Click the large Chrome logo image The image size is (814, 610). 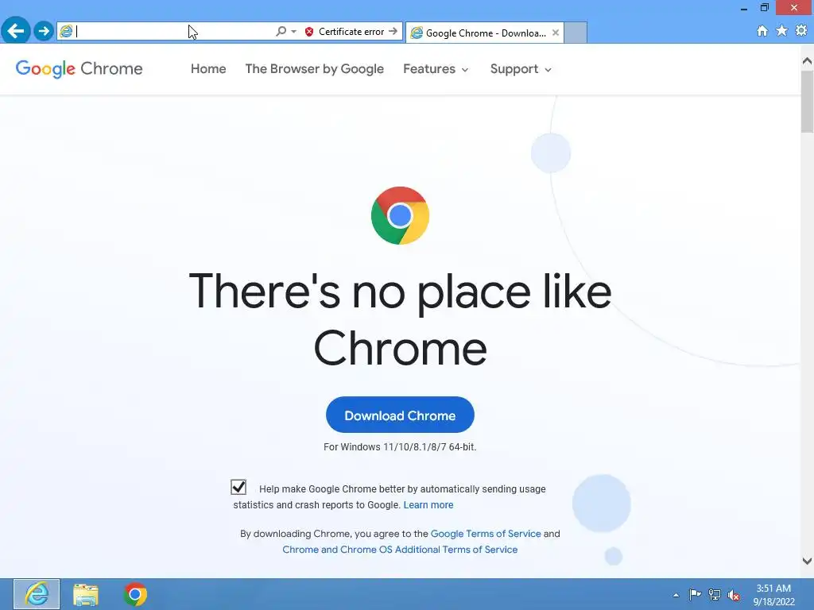[x=400, y=215]
